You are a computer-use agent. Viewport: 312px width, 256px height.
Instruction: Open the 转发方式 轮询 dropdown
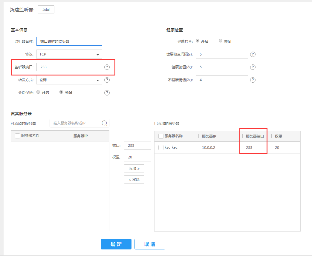pos(69,80)
